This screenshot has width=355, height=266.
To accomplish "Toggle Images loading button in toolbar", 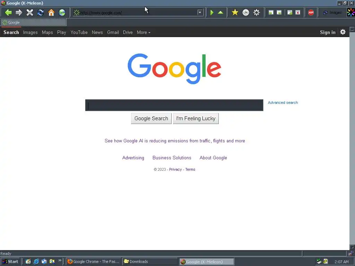I will tap(332, 13).
